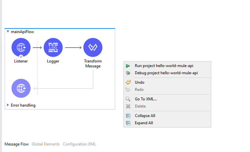Select Collapse All menu entry
This screenshot has height=152, width=250.
pyautogui.click(x=167, y=116)
